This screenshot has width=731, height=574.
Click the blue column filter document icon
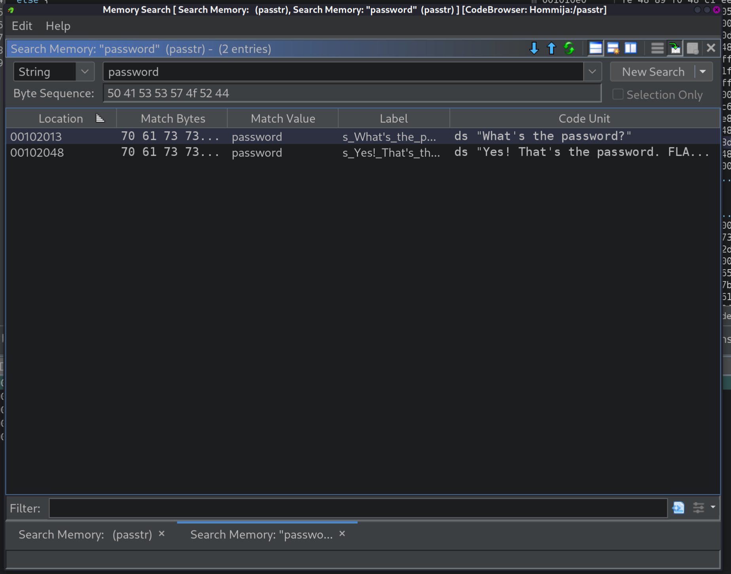pyautogui.click(x=678, y=507)
